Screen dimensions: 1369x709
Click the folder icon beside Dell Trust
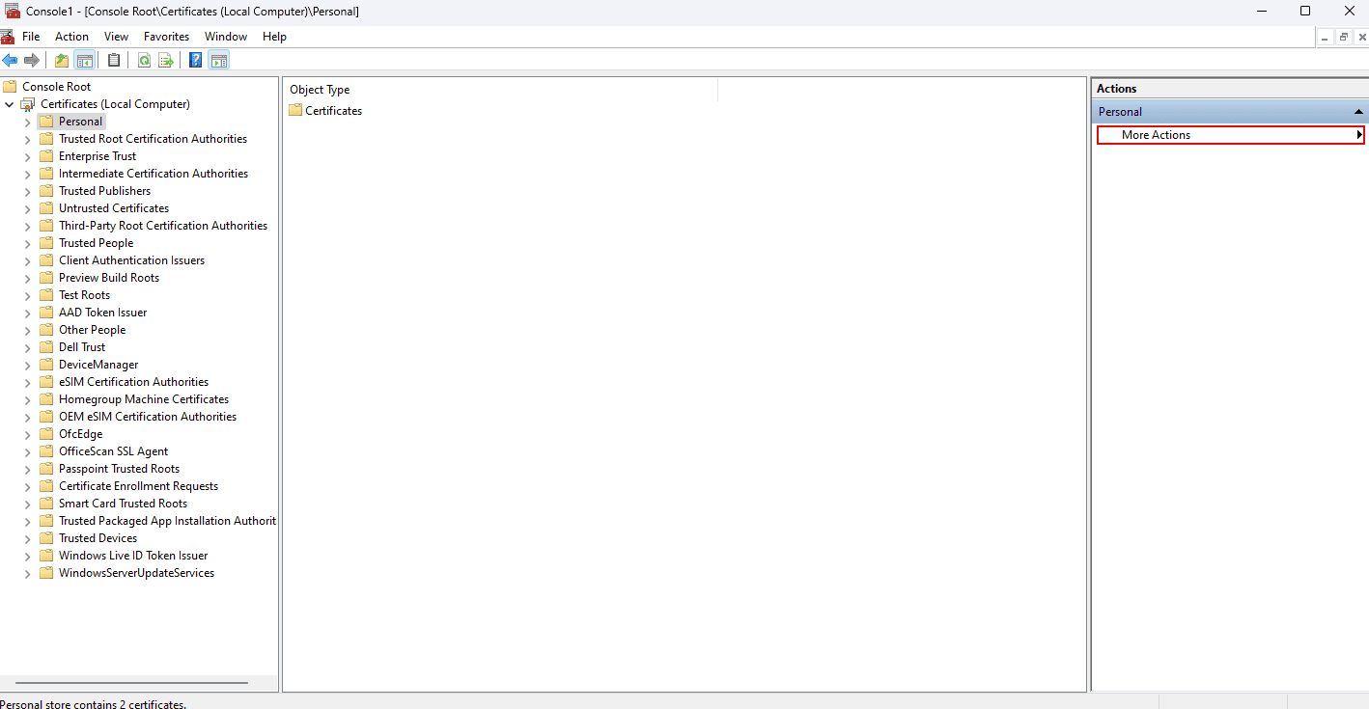pos(46,347)
